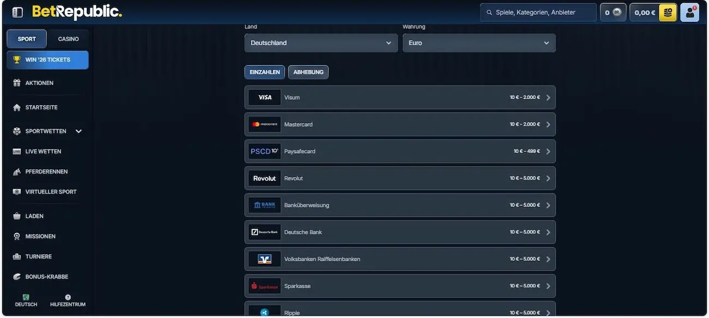Open the user profile icon

coord(690,13)
